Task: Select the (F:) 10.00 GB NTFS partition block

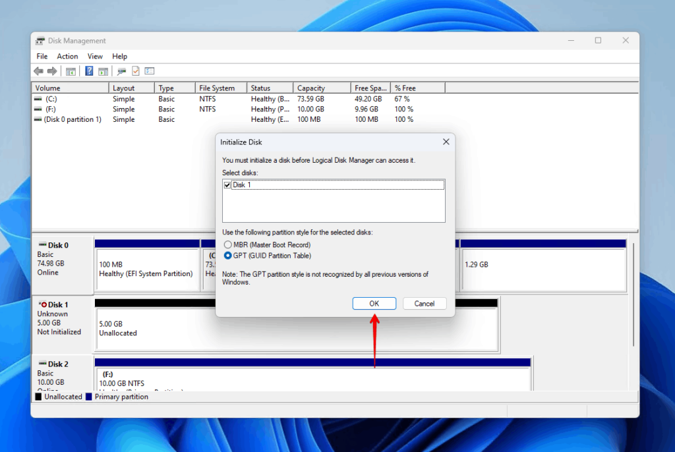Action: (x=312, y=374)
